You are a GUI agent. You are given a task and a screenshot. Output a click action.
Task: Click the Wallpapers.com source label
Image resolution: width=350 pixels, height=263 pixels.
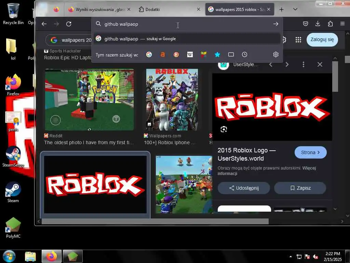coord(162,136)
